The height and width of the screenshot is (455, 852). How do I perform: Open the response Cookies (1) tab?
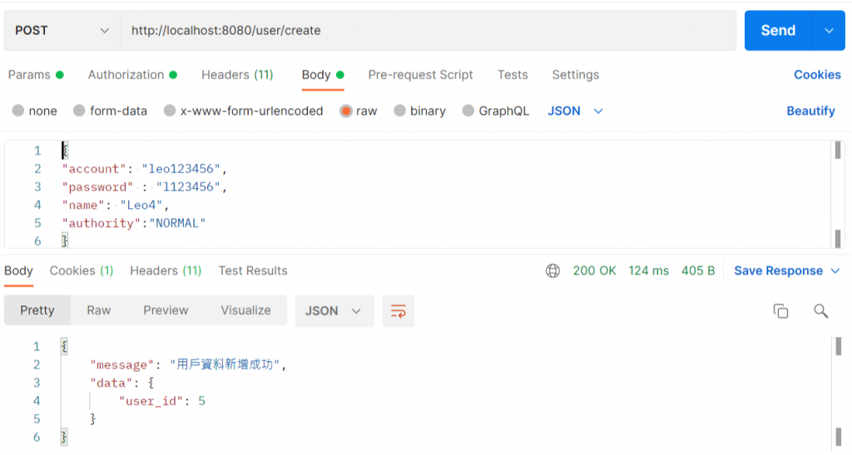coord(82,271)
